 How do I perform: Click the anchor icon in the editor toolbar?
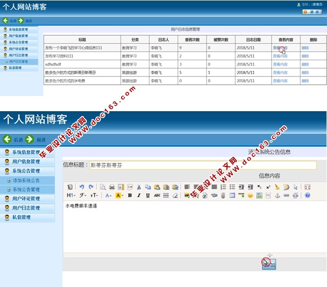(x=277, y=195)
